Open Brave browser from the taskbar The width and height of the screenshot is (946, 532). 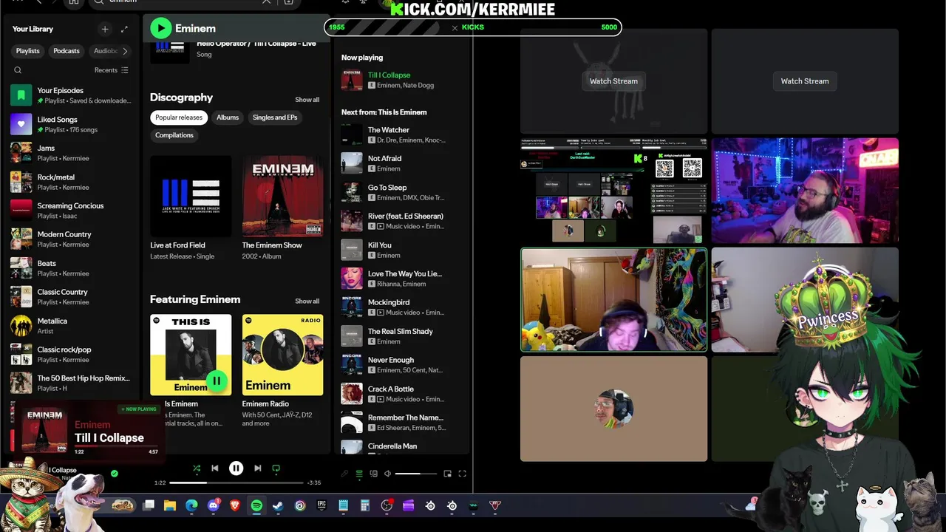[x=235, y=505]
